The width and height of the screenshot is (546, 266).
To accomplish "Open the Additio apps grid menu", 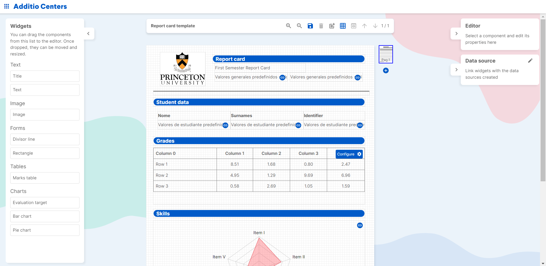I will coord(7,6).
